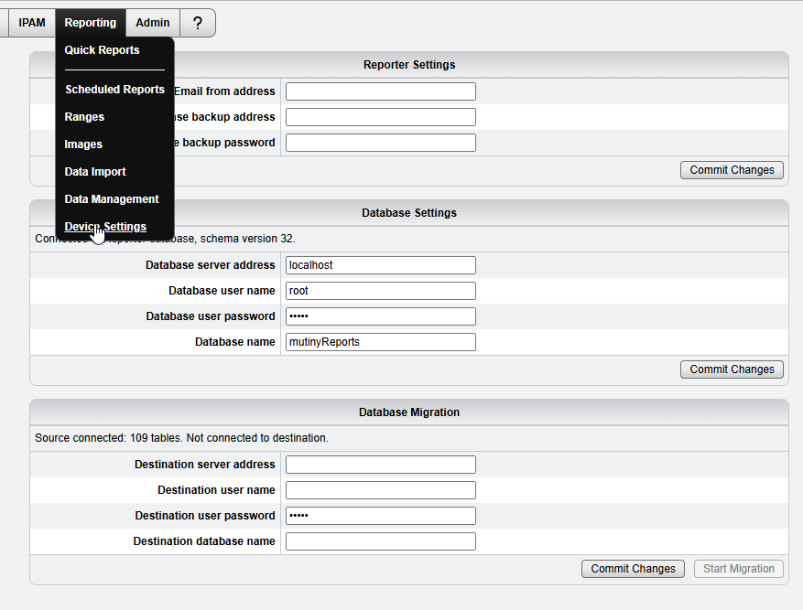Click the 'Database server address' label
803x610 pixels.
(211, 265)
